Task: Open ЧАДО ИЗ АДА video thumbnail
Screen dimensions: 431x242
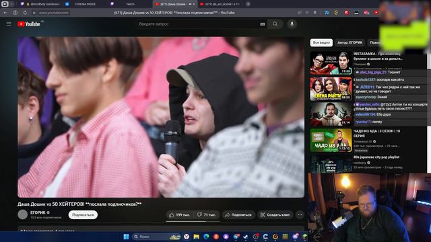Action: pyautogui.click(x=331, y=140)
